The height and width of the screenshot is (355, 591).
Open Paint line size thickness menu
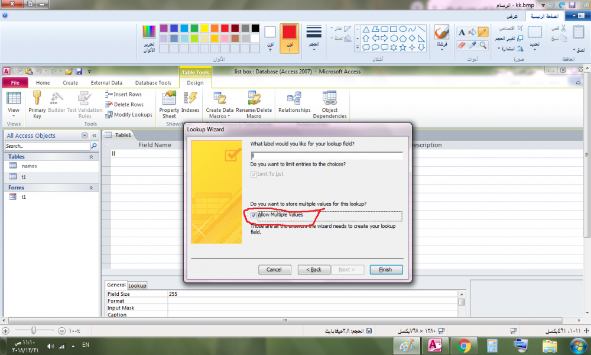click(x=314, y=38)
